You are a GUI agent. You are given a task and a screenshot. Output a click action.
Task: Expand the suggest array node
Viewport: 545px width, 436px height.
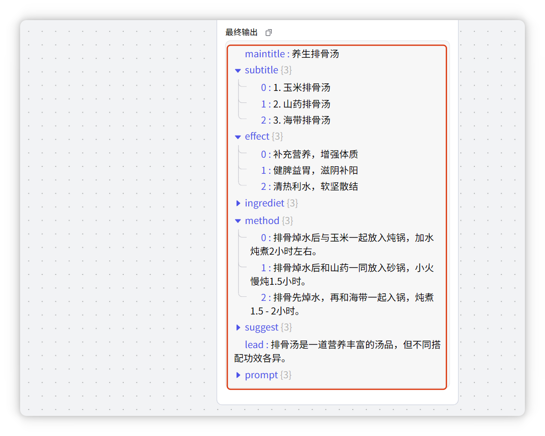[x=238, y=328]
